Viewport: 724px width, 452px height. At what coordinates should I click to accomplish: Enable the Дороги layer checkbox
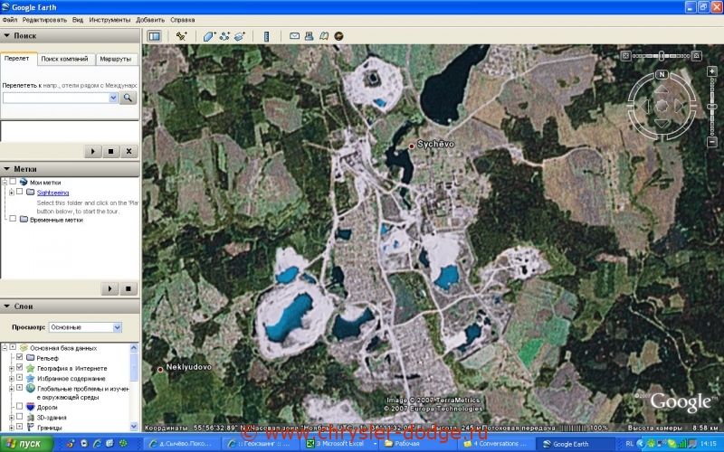click(19, 406)
